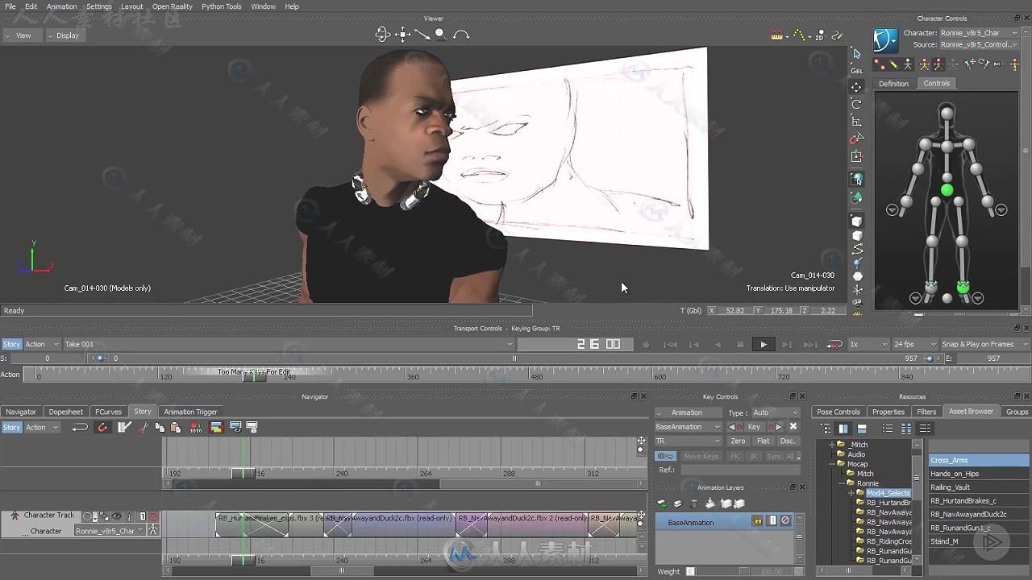This screenshot has width=1032, height=580.
Task: Switch to the FCurves tab
Action: (x=108, y=412)
